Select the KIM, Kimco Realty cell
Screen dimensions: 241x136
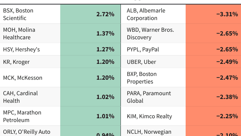click(x=153, y=116)
